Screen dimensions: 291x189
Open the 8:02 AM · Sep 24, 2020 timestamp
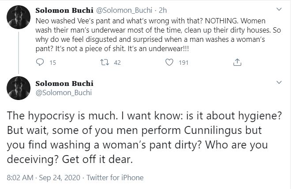44,178
